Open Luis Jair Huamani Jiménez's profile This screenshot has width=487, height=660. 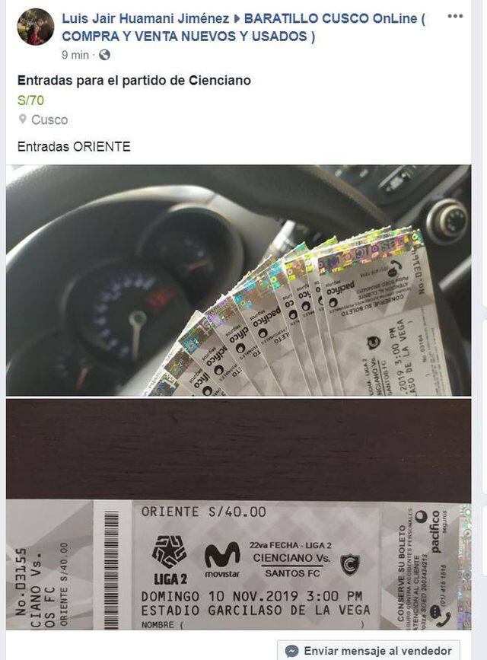point(145,18)
